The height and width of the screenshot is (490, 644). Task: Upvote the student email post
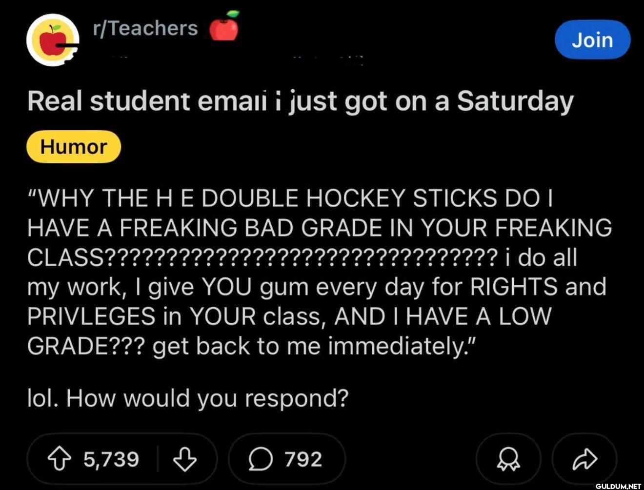click(x=59, y=459)
